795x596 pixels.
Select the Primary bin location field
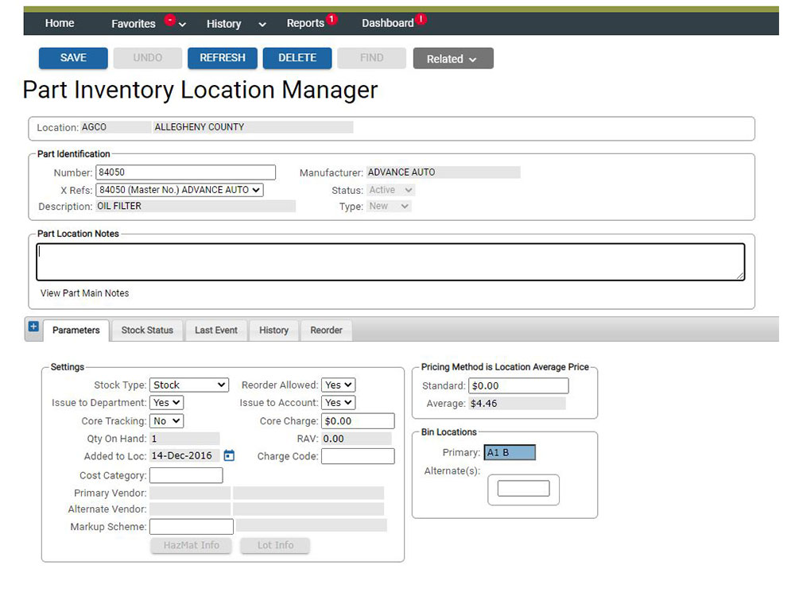tap(510, 452)
